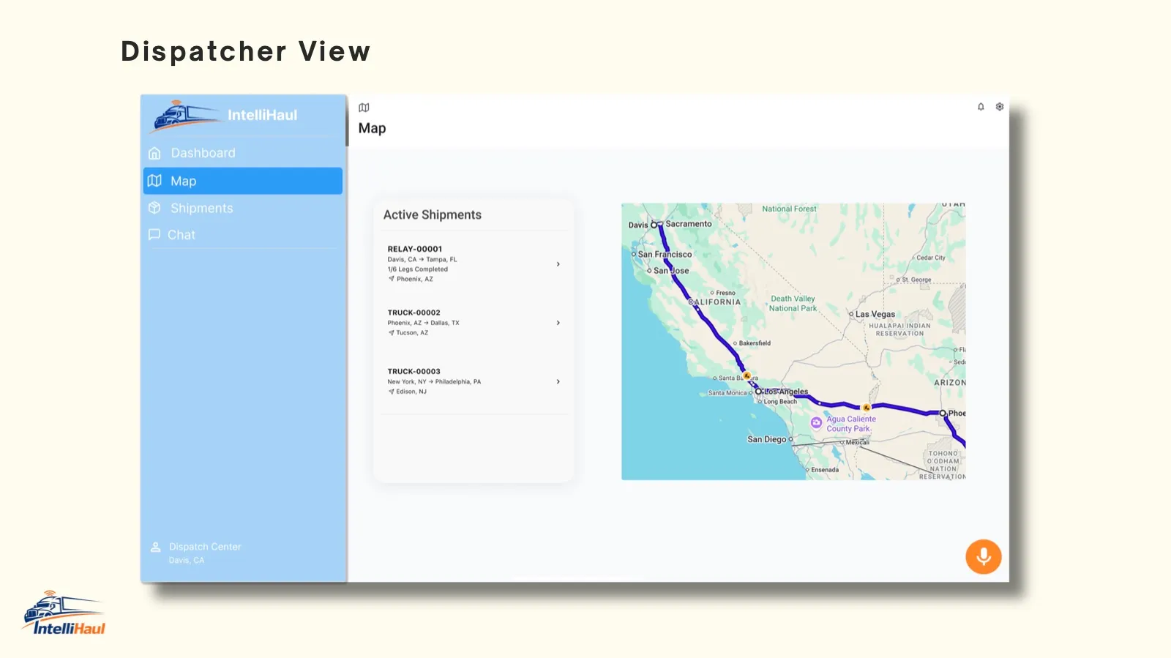Click the Los Angeles waypoint marker on the route
Viewport: 1171px width, 658px height.
pyautogui.click(x=759, y=392)
